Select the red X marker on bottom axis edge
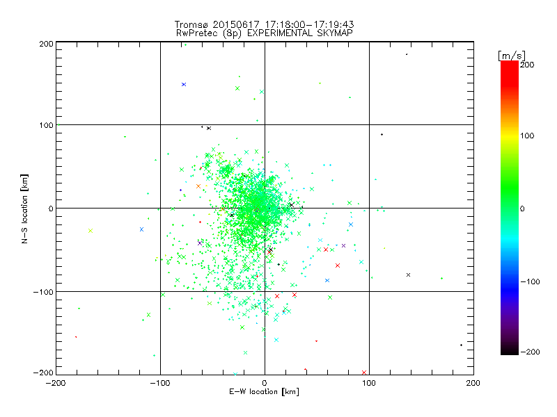The image size is (557, 417). click(363, 373)
